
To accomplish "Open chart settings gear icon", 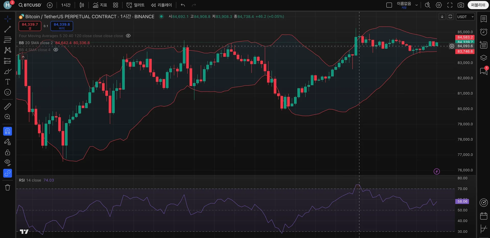I will (439, 5).
